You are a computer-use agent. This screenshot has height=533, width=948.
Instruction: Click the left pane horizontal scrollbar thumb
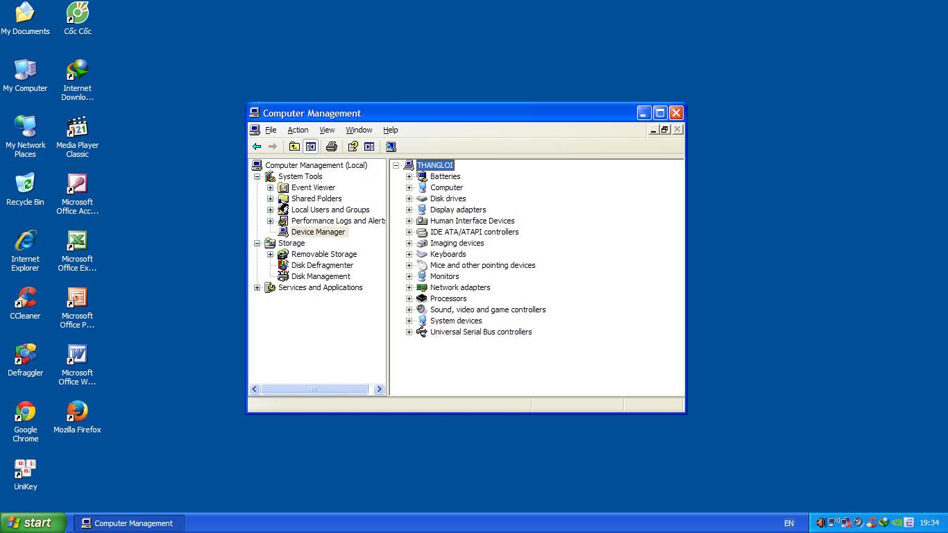point(314,389)
